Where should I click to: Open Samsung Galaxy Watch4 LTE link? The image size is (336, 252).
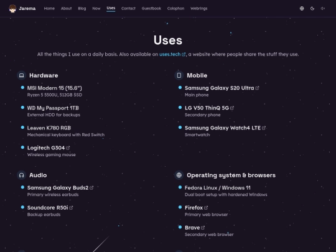pos(223,128)
